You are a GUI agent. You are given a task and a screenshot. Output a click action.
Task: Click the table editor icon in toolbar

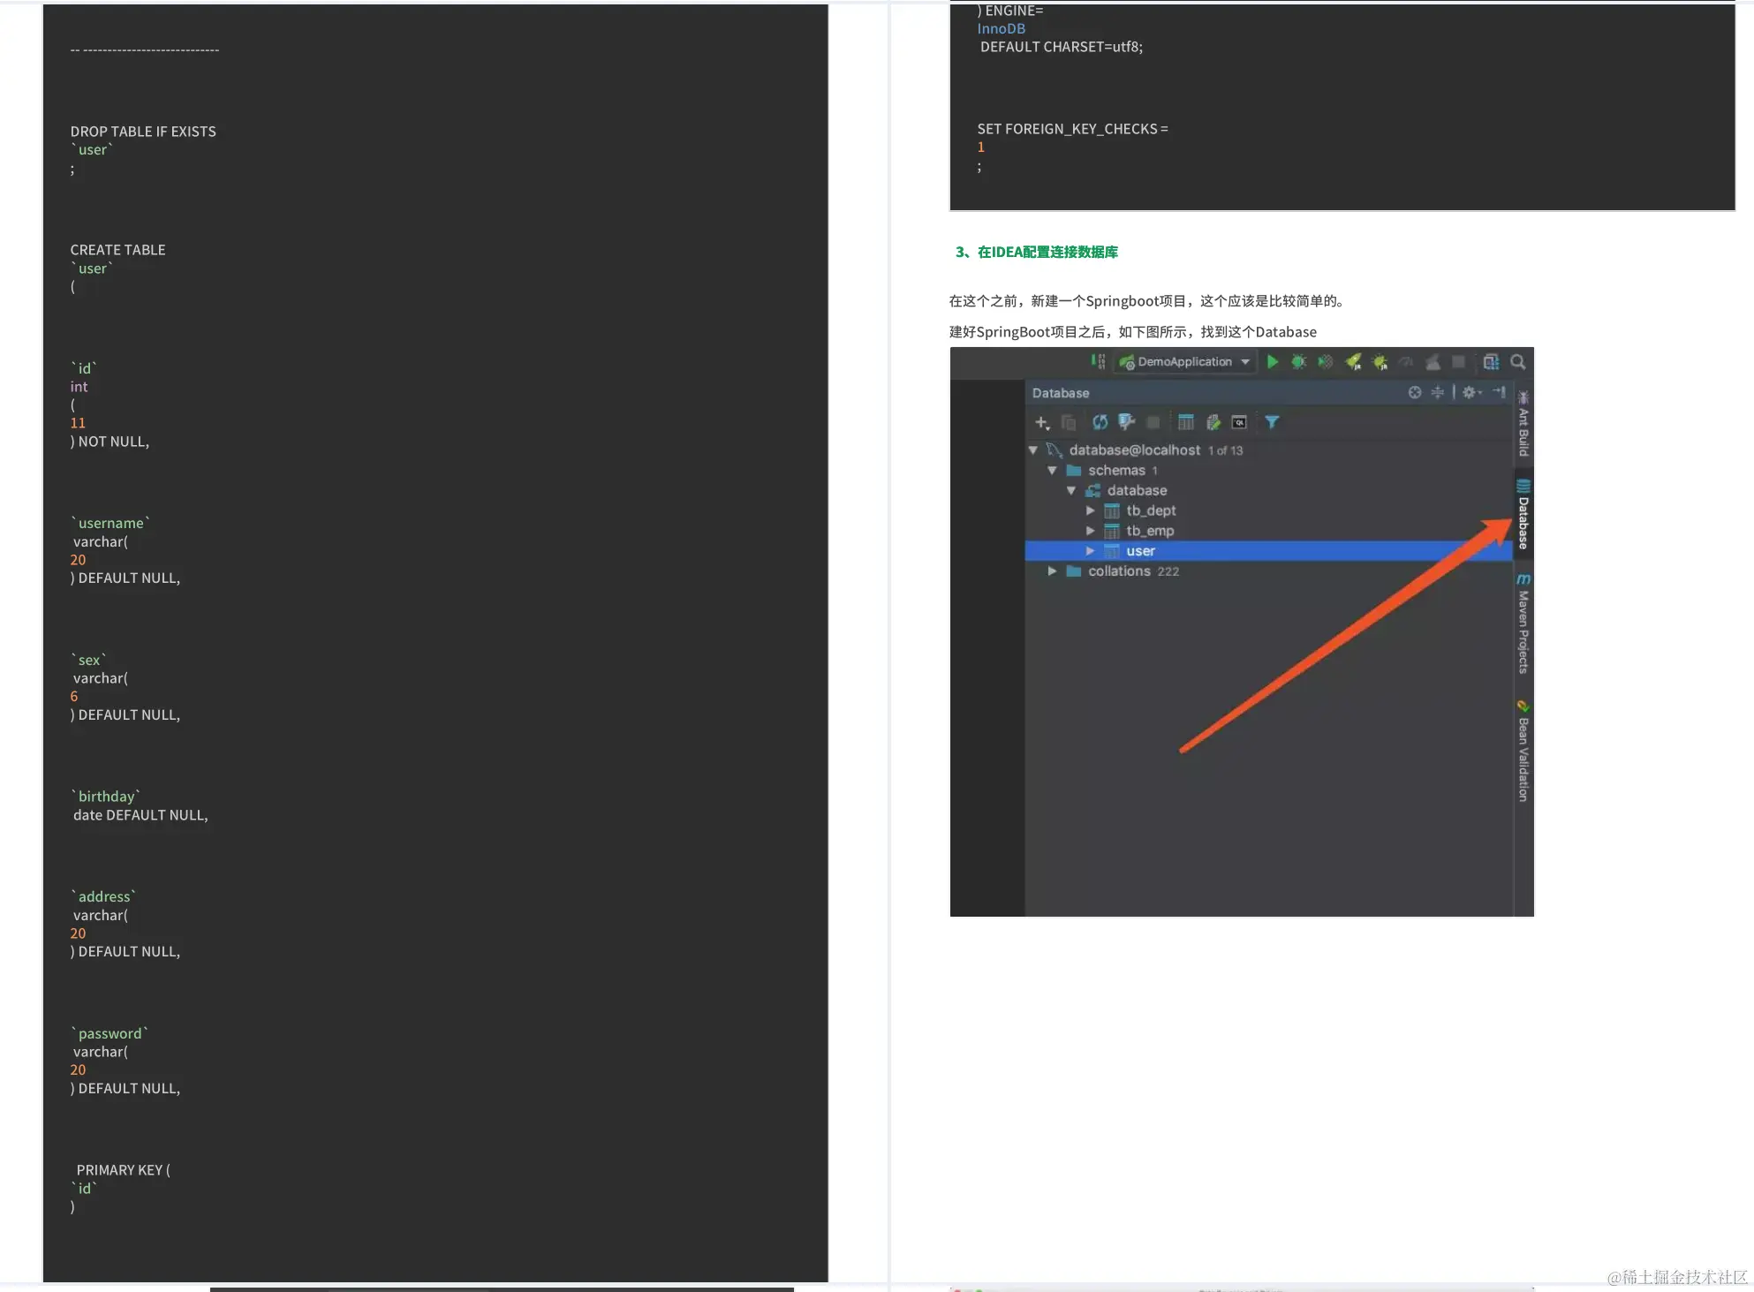(1185, 422)
